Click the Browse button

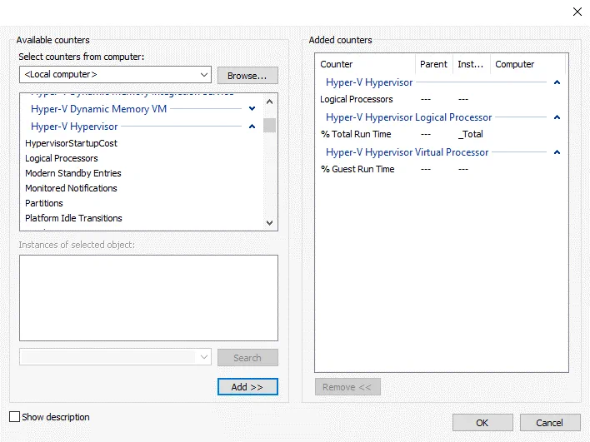tap(247, 75)
